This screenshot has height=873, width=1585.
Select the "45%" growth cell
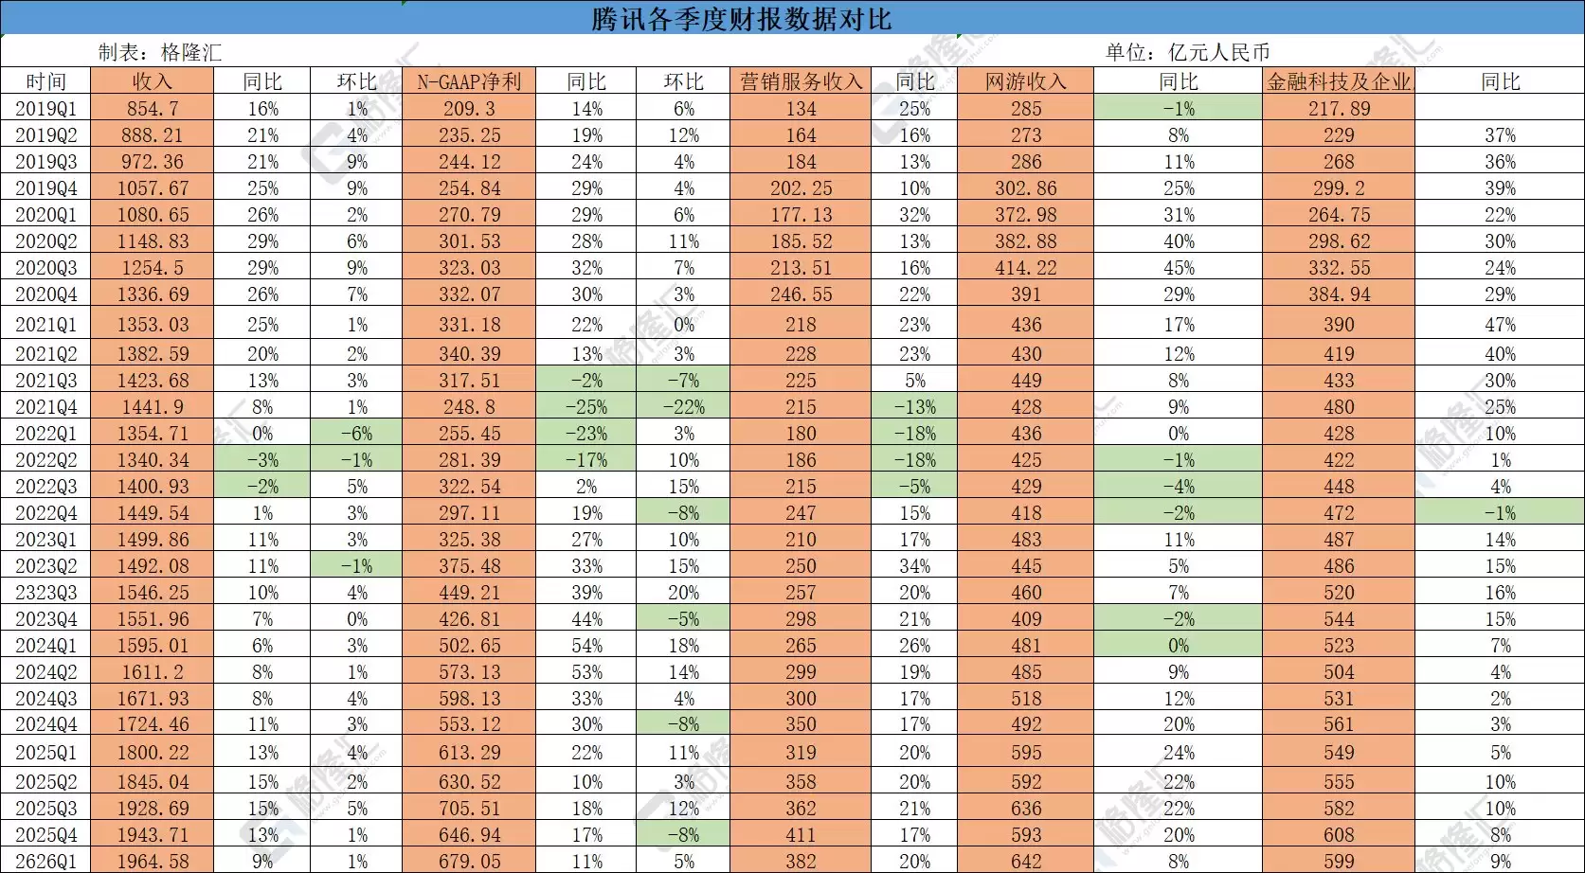[1179, 268]
